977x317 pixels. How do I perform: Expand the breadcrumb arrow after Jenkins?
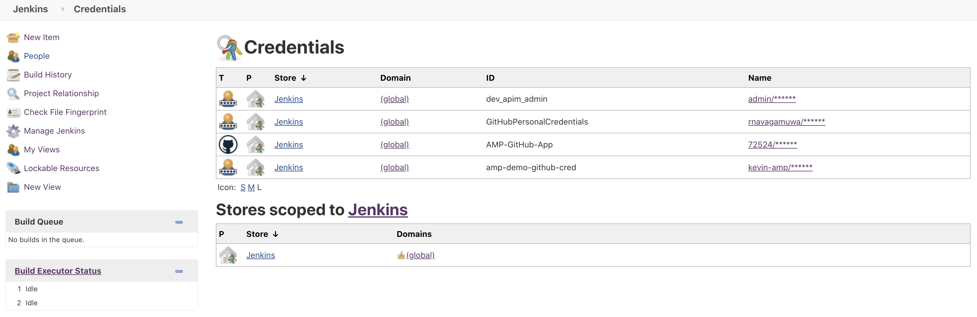point(63,9)
